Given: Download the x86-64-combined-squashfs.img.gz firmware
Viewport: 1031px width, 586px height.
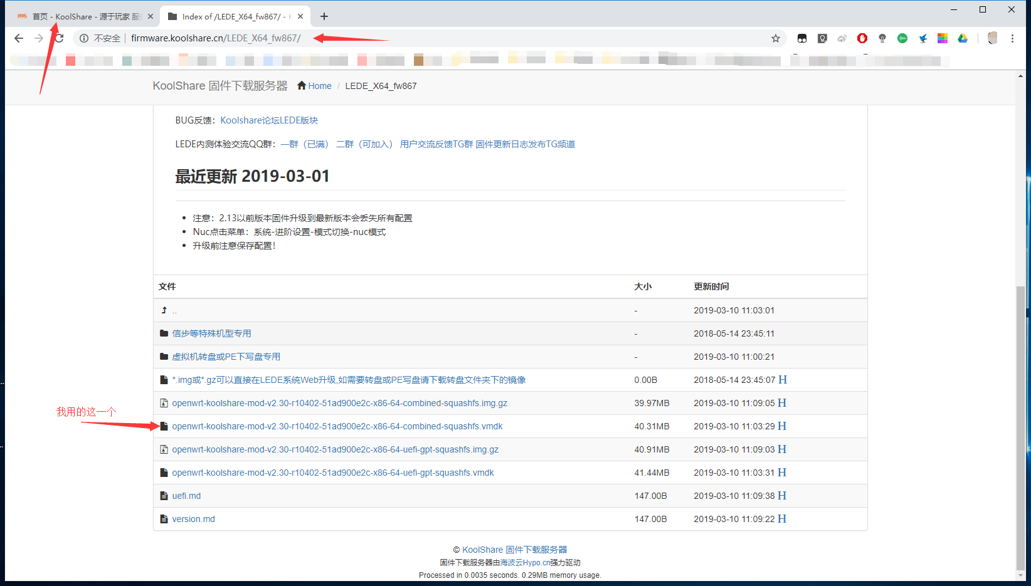Looking at the screenshot, I should (x=340, y=403).
